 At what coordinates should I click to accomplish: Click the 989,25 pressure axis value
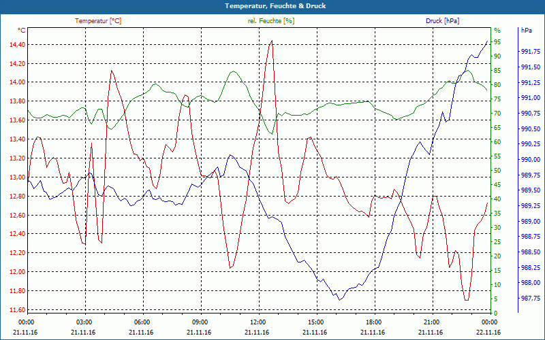531,206
